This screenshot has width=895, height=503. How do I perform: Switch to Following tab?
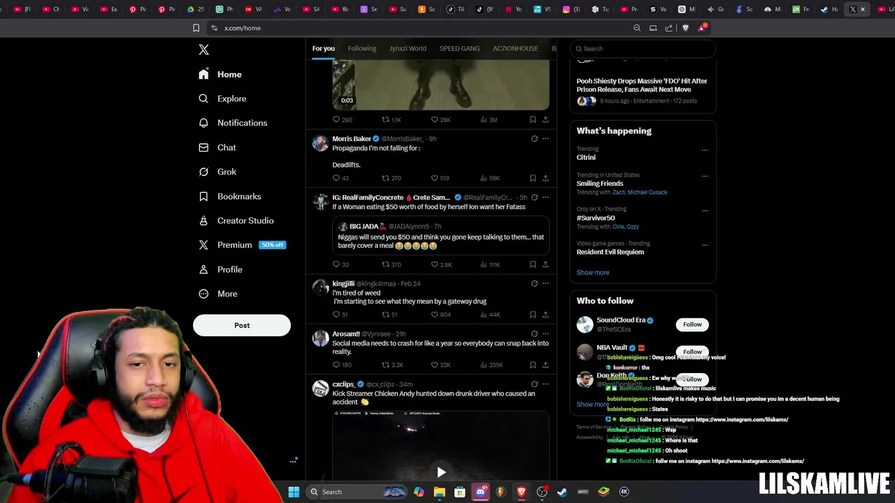[362, 48]
